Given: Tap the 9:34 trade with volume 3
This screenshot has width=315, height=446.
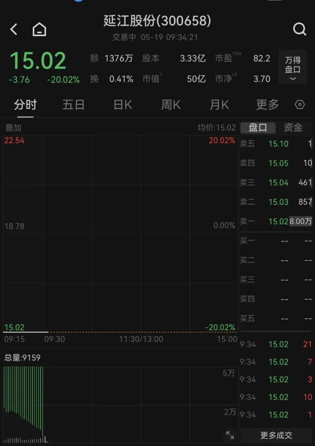Looking at the screenshot, I should pyautogui.click(x=276, y=379).
